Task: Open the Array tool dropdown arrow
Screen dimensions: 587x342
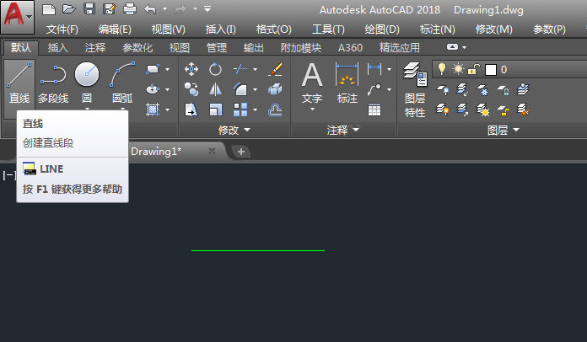Action: pyautogui.click(x=255, y=110)
